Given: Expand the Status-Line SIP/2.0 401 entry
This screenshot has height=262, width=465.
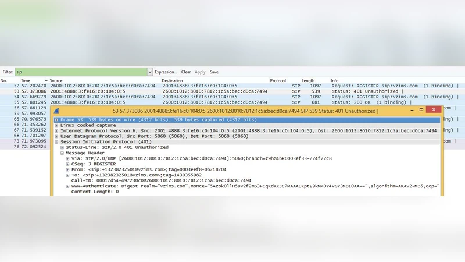Looking at the screenshot, I should (x=62, y=147).
